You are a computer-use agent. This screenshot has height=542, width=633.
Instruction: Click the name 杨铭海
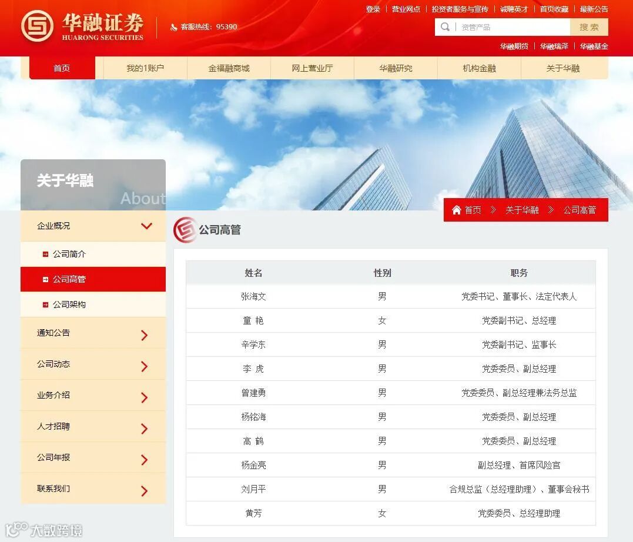tap(253, 417)
